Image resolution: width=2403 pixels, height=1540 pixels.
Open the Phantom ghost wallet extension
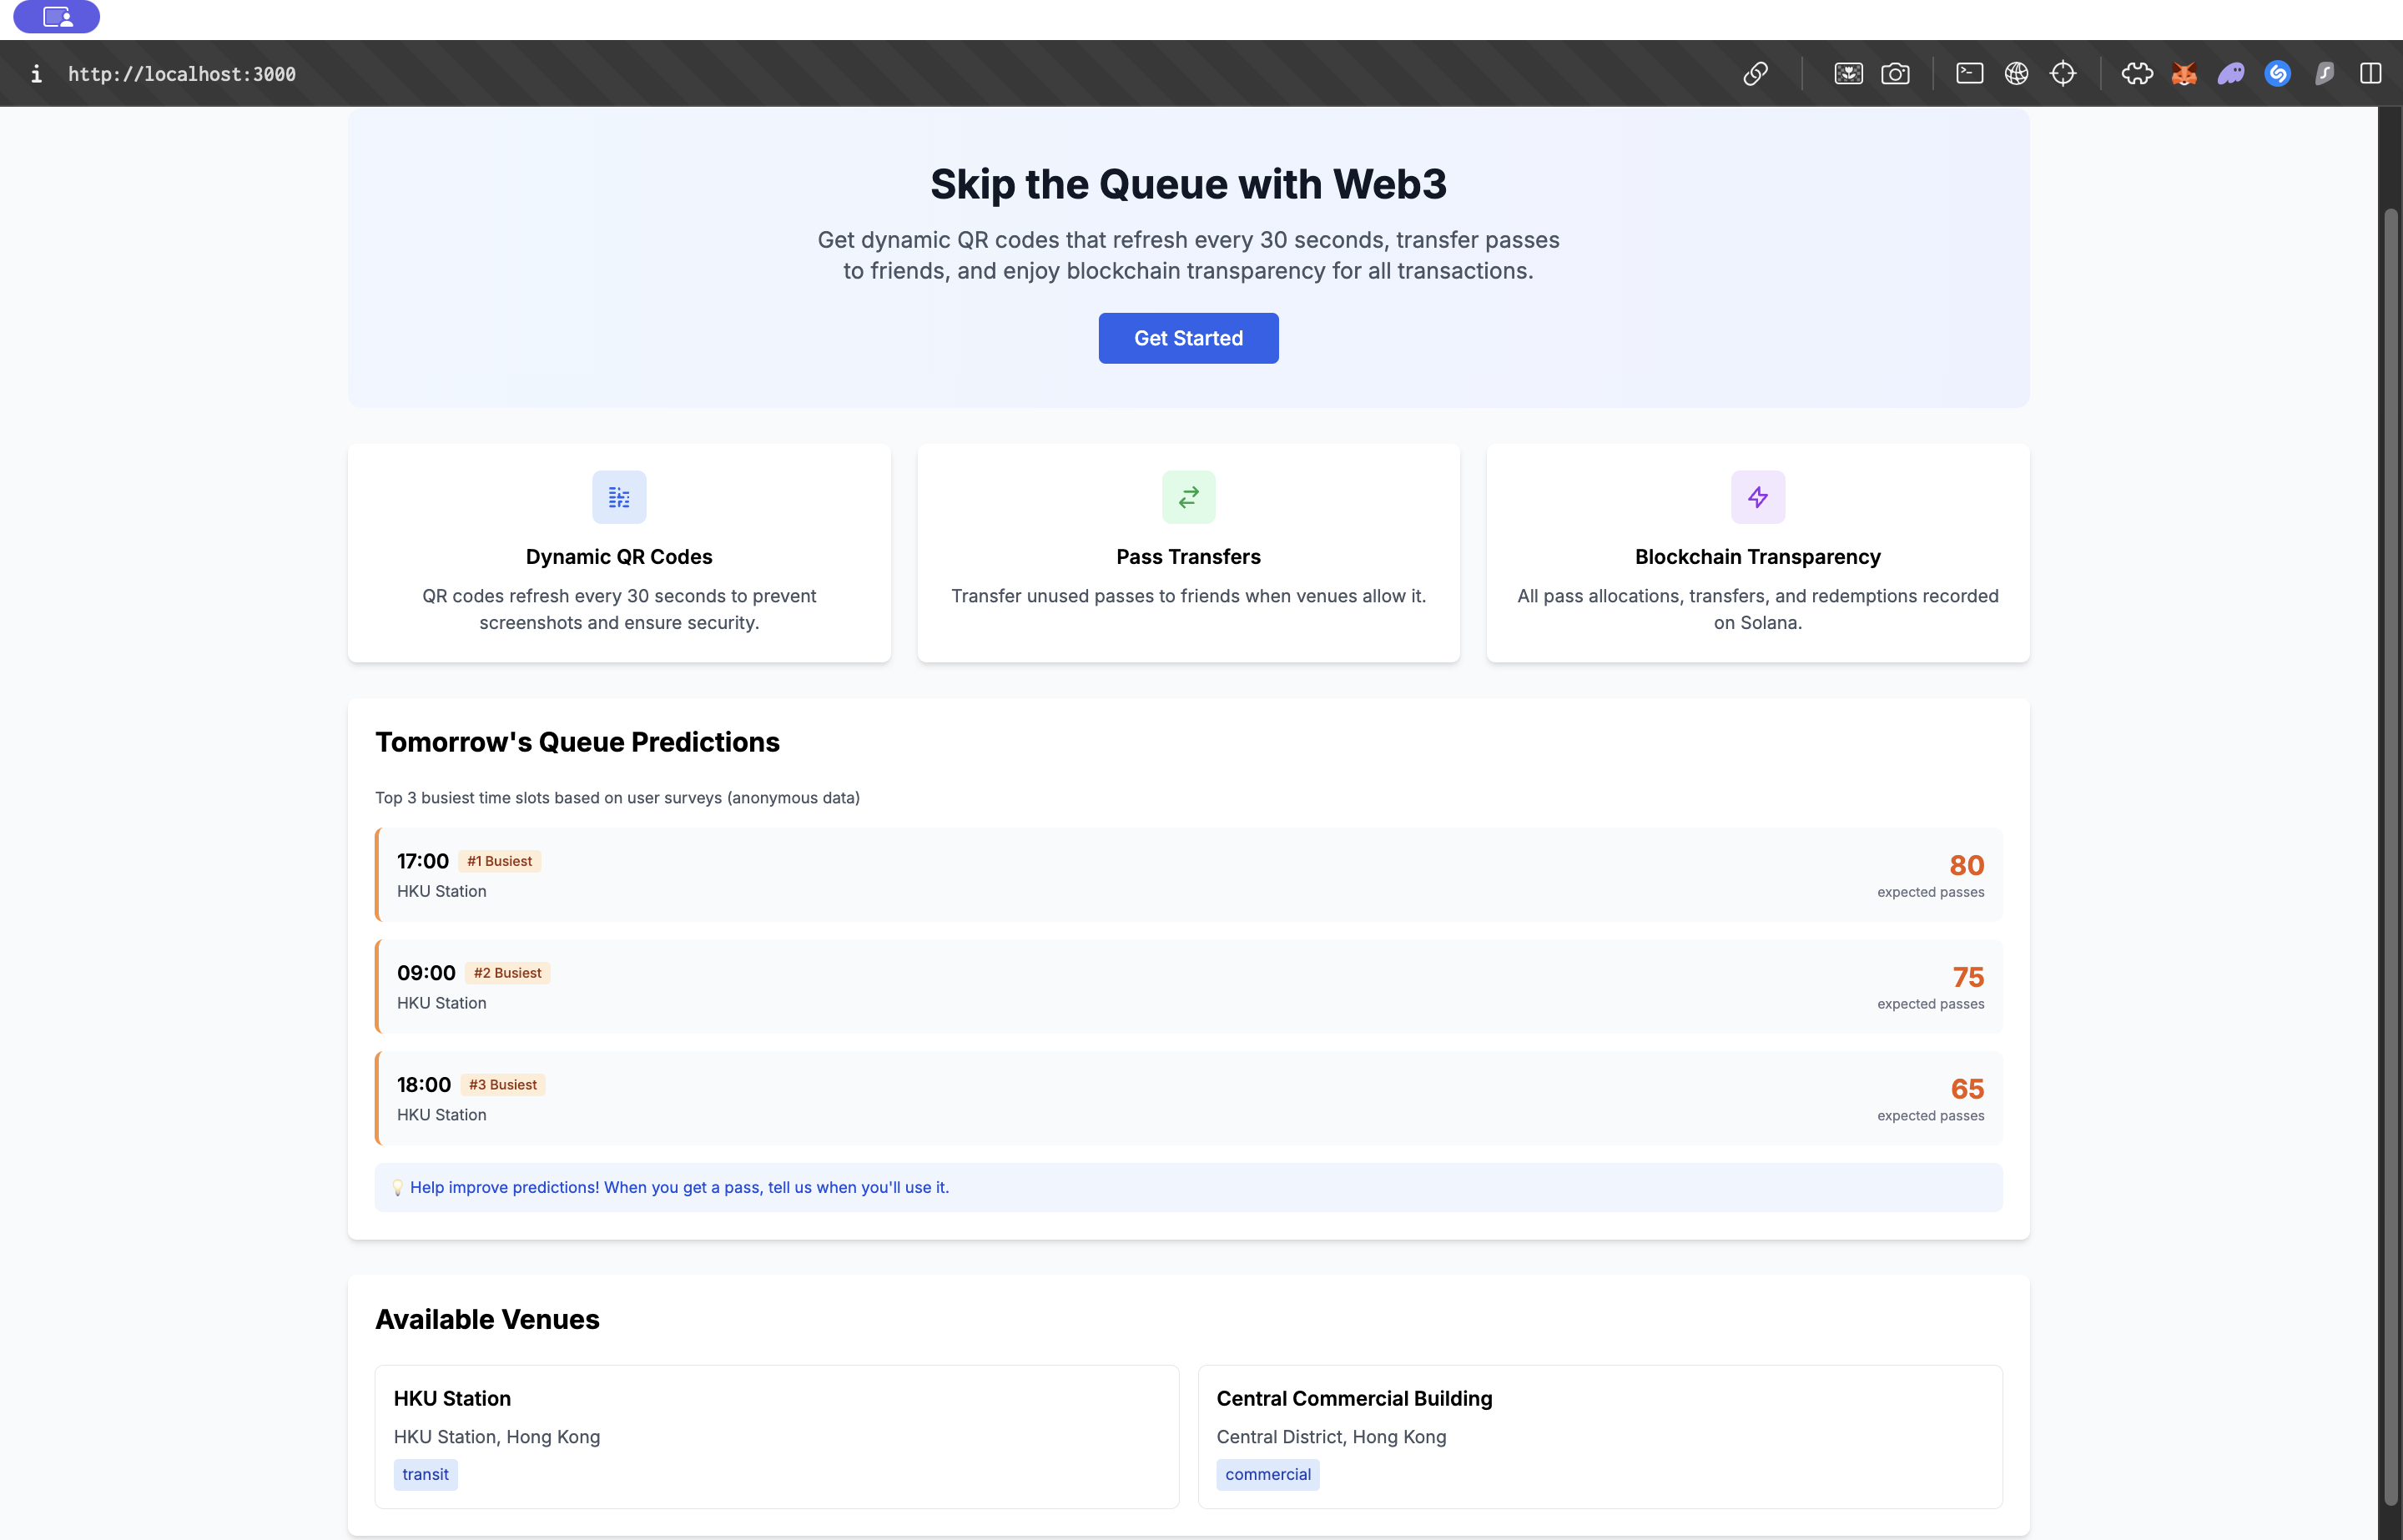pos(2231,74)
